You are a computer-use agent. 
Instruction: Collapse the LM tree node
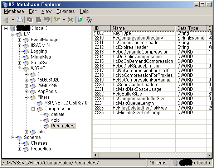tap(13, 34)
